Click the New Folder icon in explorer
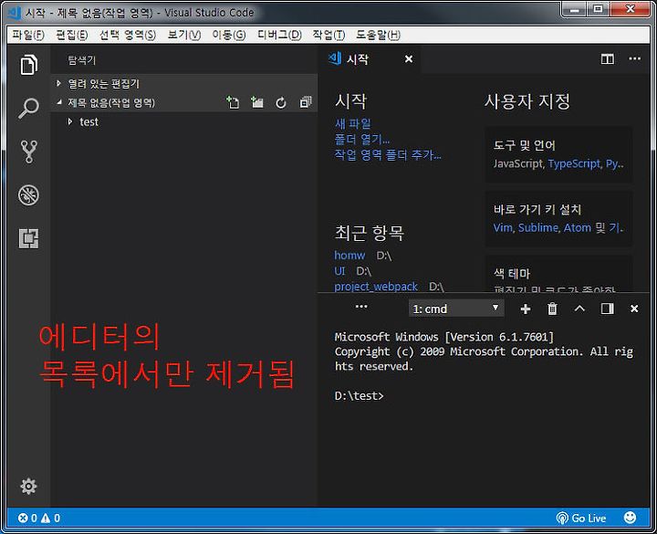Viewport: 657px width, 534px height. point(256,102)
